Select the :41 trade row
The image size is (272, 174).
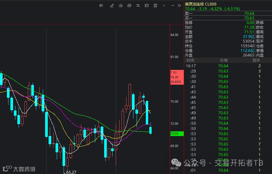pyautogui.click(x=228, y=87)
